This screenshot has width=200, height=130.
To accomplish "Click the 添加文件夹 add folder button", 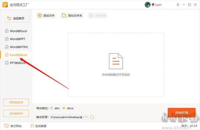I will click(x=72, y=16).
